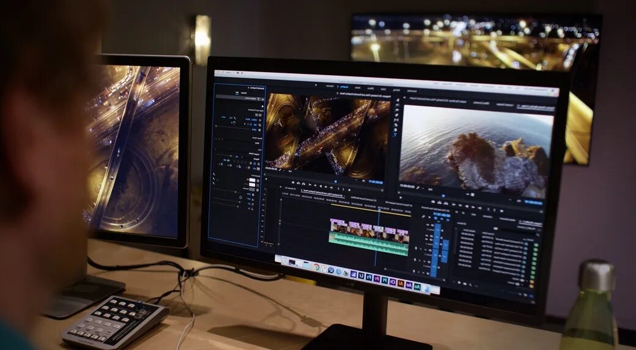Select the Razor tool
The height and width of the screenshot is (350, 636).
coord(397,115)
